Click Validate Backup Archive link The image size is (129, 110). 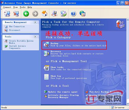point(104,92)
